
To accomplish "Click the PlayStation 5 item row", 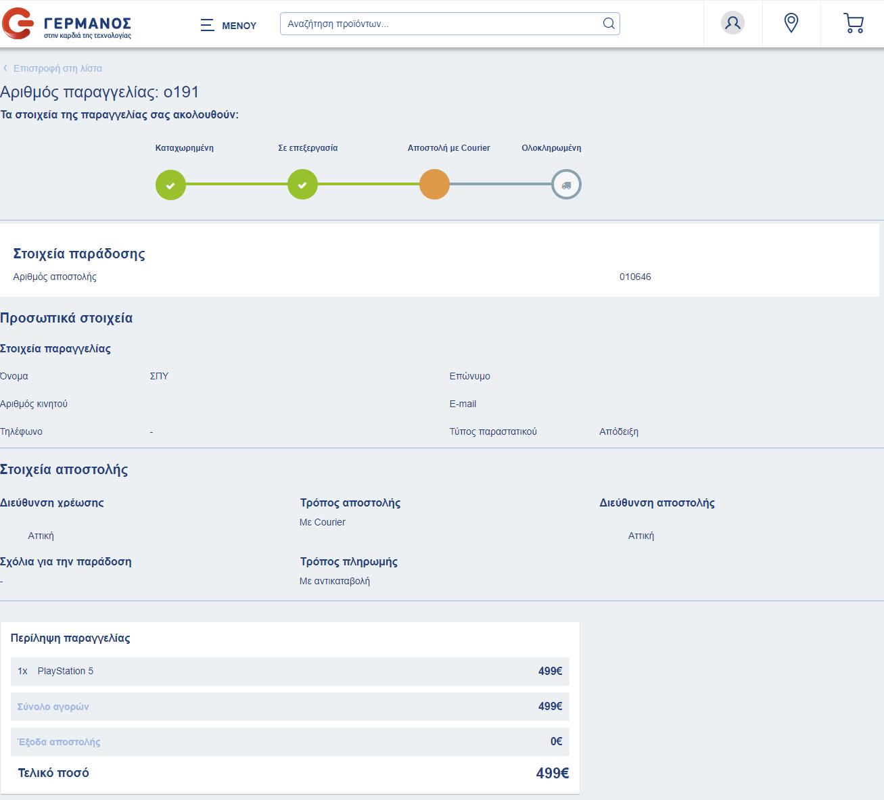I will tap(290, 671).
